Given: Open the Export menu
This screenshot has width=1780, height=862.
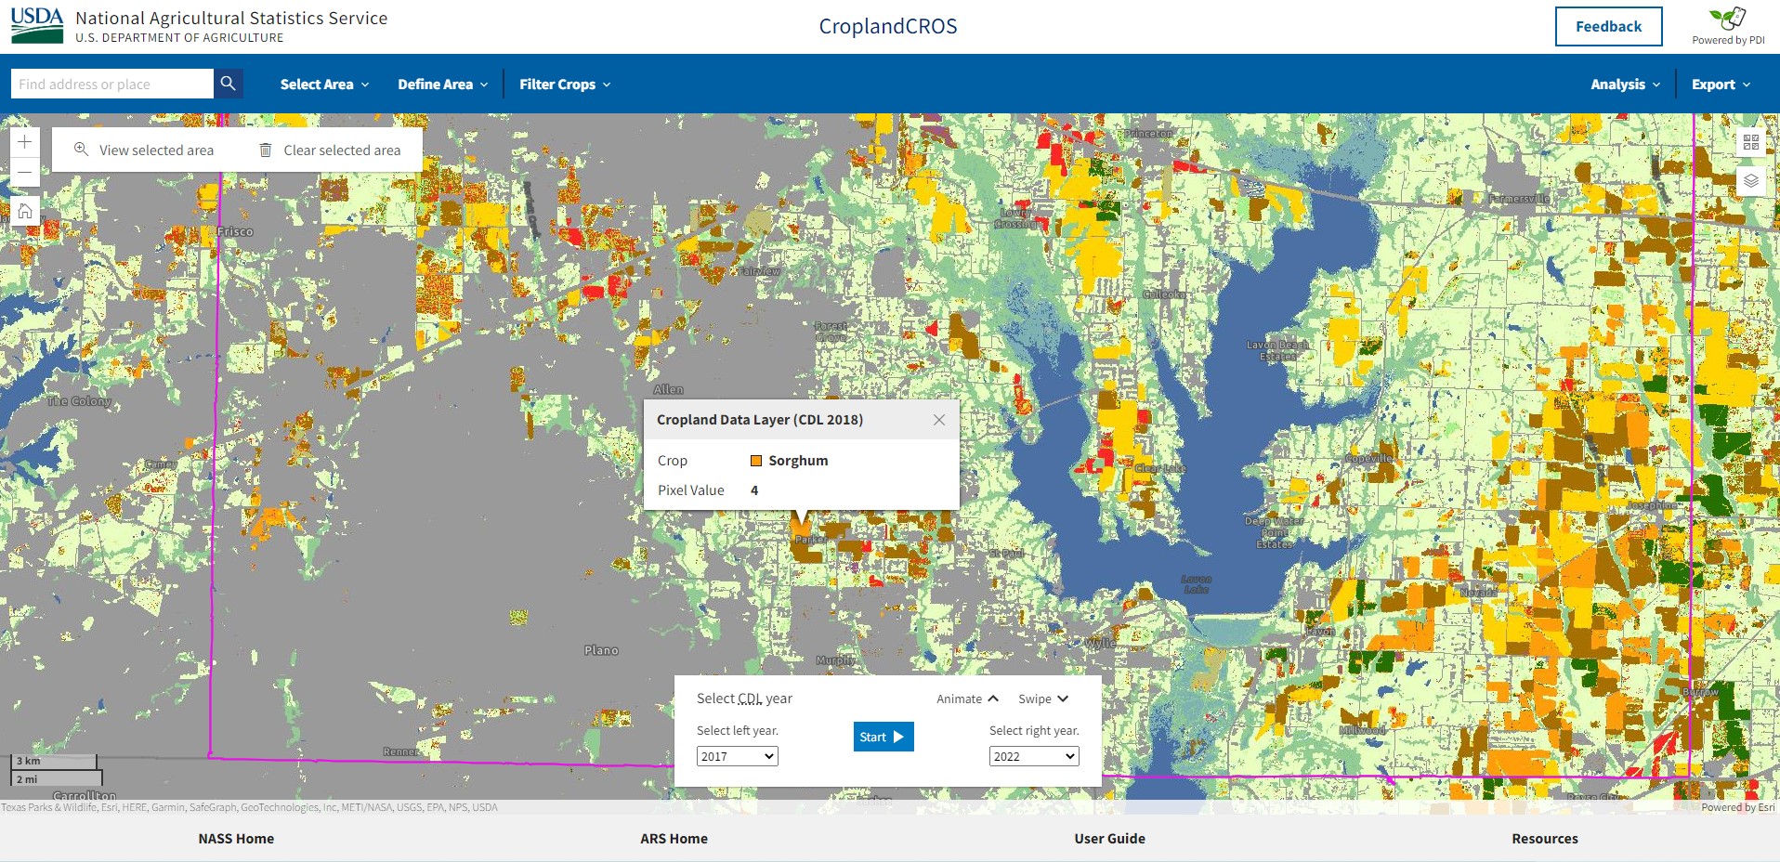Looking at the screenshot, I should click(1721, 85).
